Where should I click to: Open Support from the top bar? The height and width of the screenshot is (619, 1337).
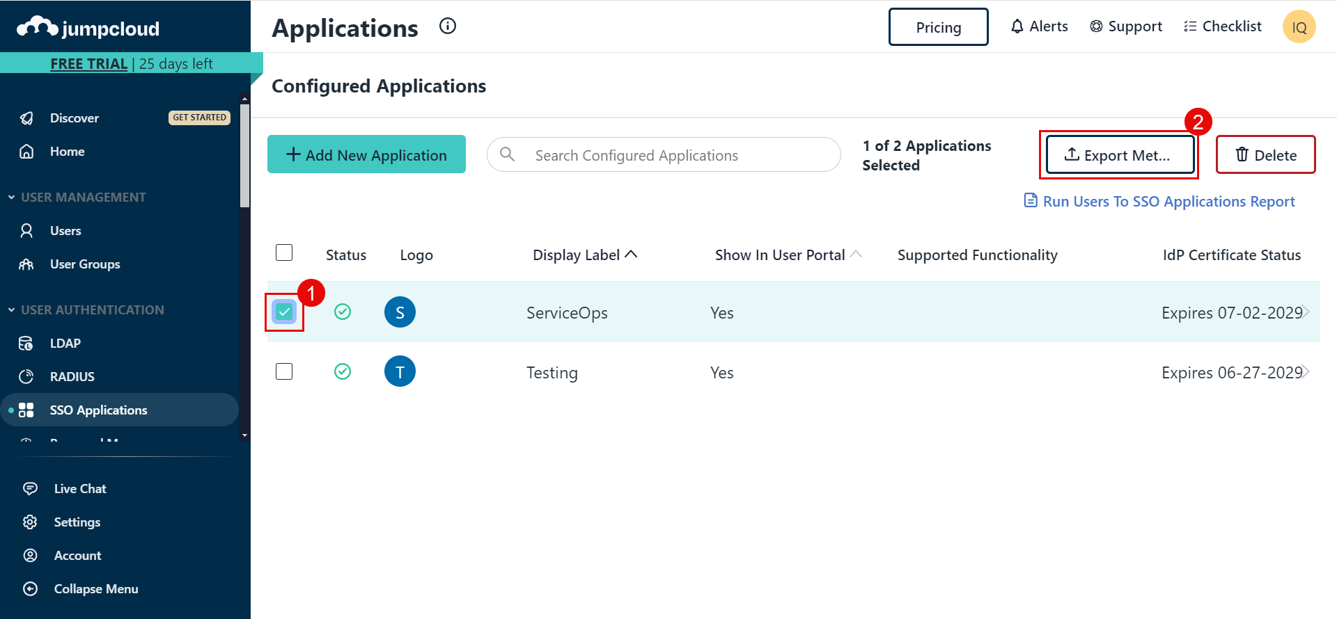tap(1126, 26)
